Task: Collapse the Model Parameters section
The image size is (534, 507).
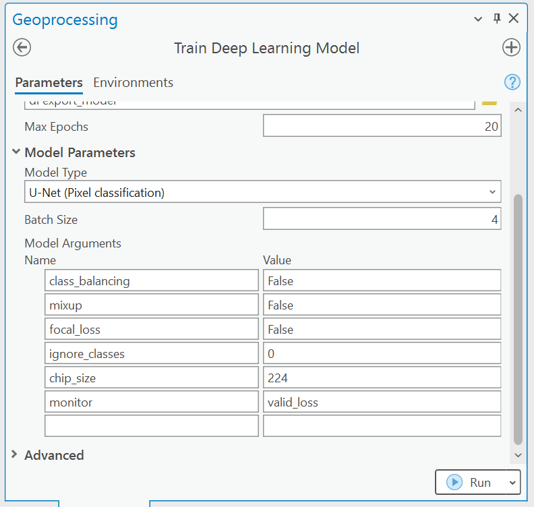Action: click(16, 152)
